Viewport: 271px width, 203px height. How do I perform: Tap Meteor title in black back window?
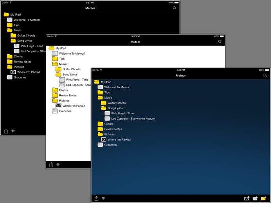pyautogui.click(x=90, y=8)
